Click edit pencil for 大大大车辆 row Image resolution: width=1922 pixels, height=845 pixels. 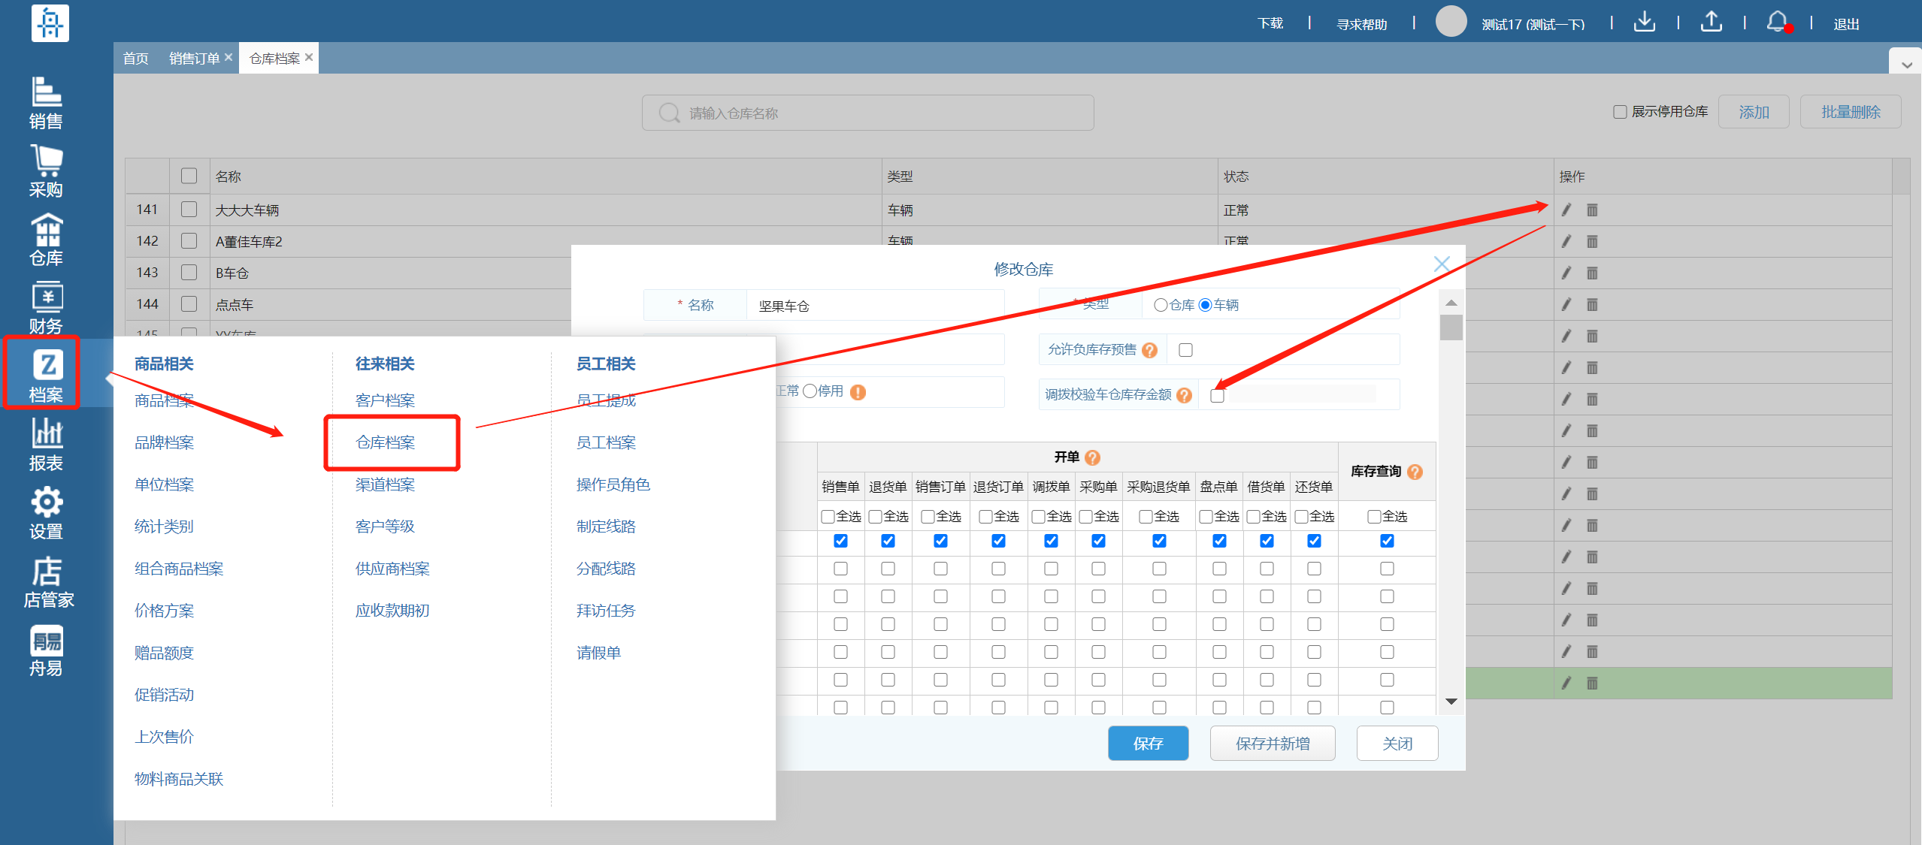pyautogui.click(x=1566, y=210)
